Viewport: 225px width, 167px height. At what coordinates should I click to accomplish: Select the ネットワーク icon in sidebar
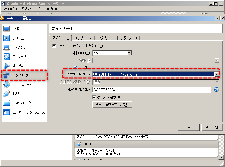coord(7,75)
